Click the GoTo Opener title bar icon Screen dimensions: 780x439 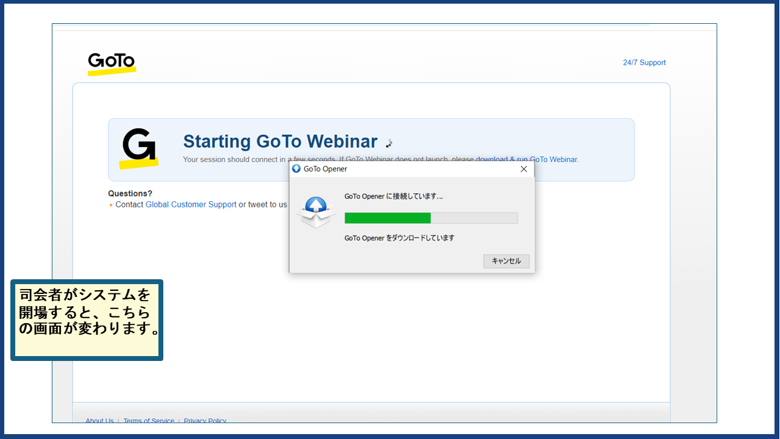297,169
